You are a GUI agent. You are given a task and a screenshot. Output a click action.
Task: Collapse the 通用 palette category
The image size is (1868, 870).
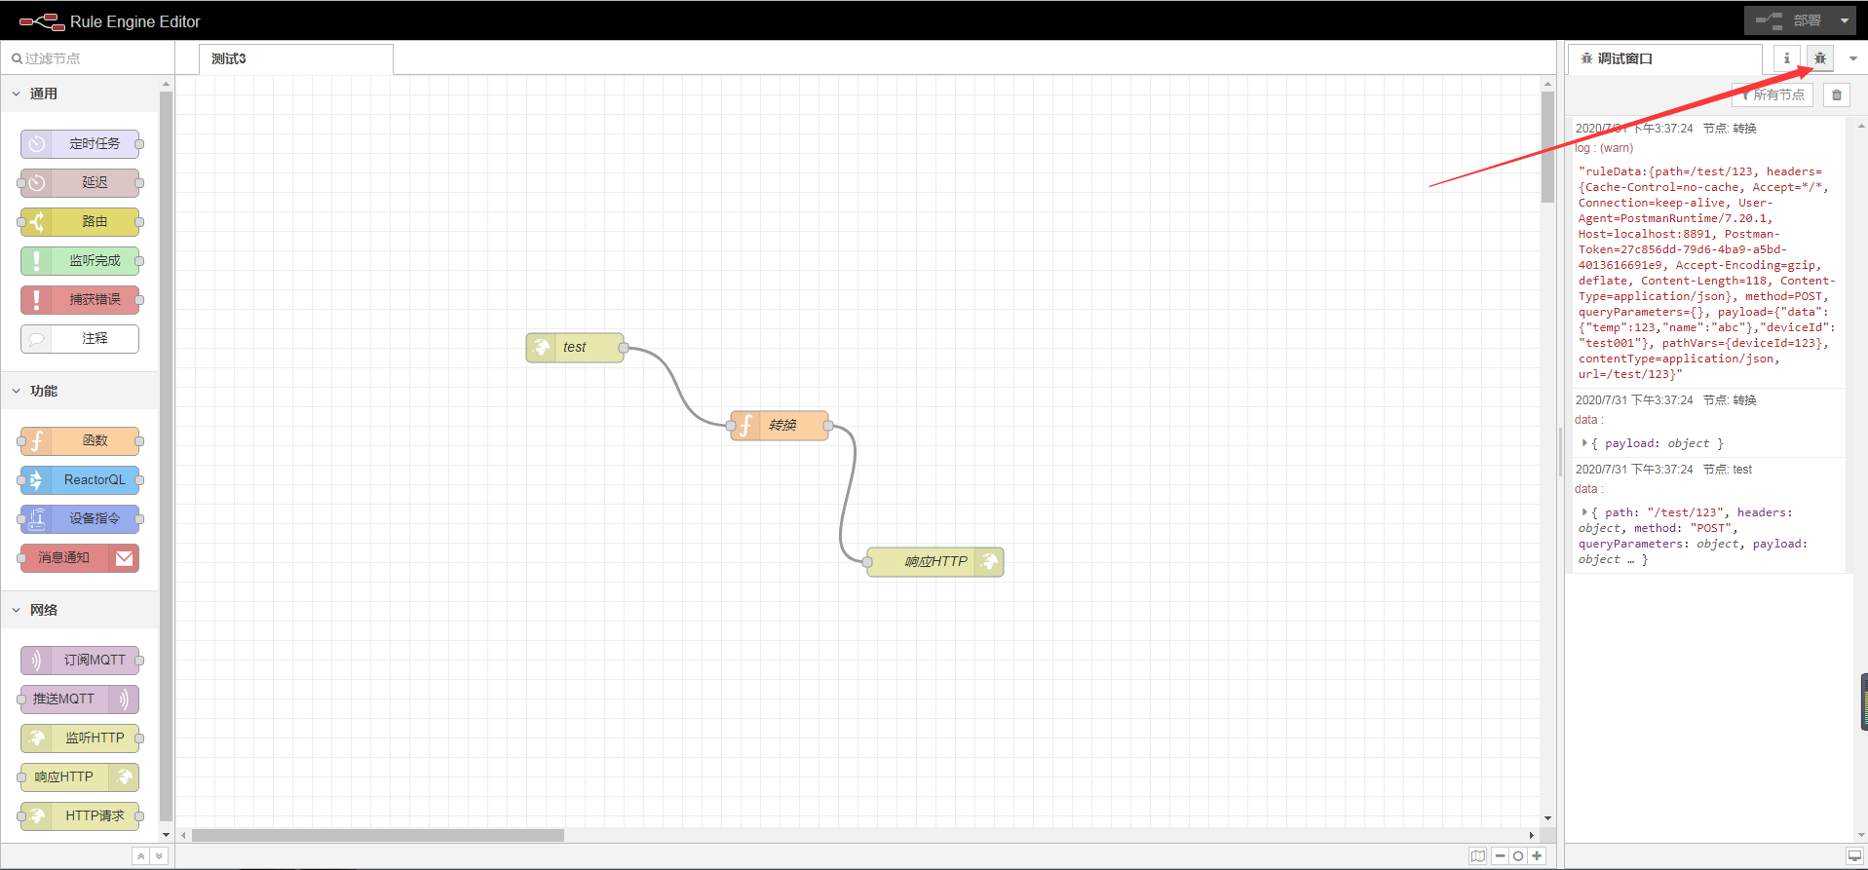(17, 94)
